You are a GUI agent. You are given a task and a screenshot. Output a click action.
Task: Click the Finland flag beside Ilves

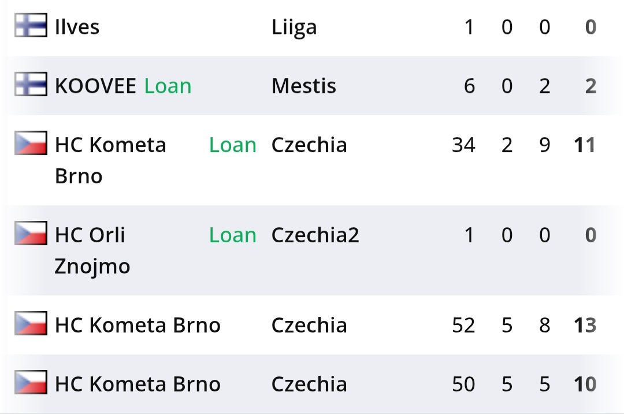31,27
